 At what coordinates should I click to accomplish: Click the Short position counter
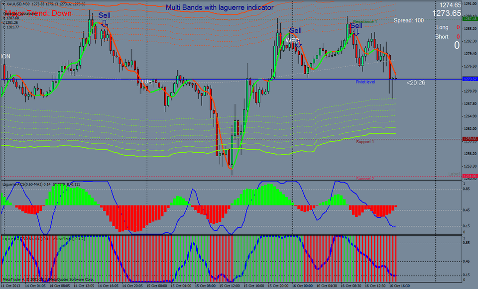pos(448,36)
